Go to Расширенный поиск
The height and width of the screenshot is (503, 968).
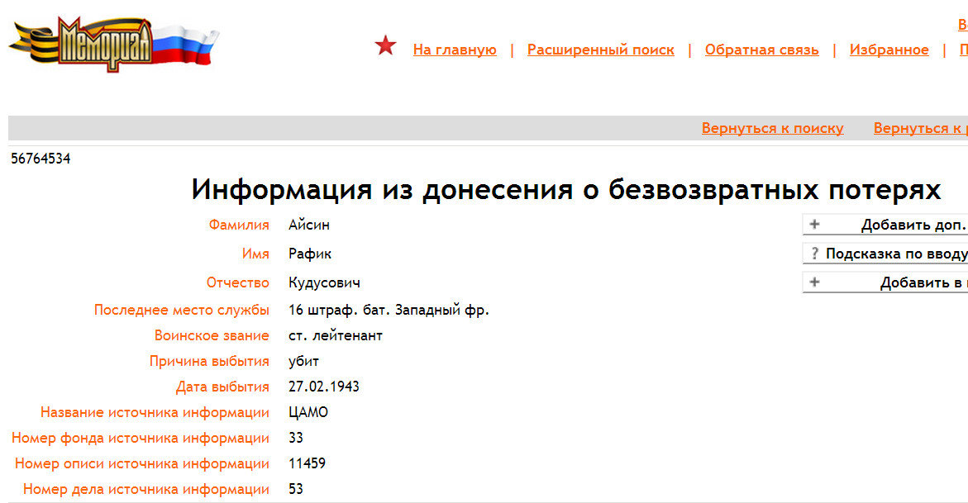pyautogui.click(x=600, y=50)
